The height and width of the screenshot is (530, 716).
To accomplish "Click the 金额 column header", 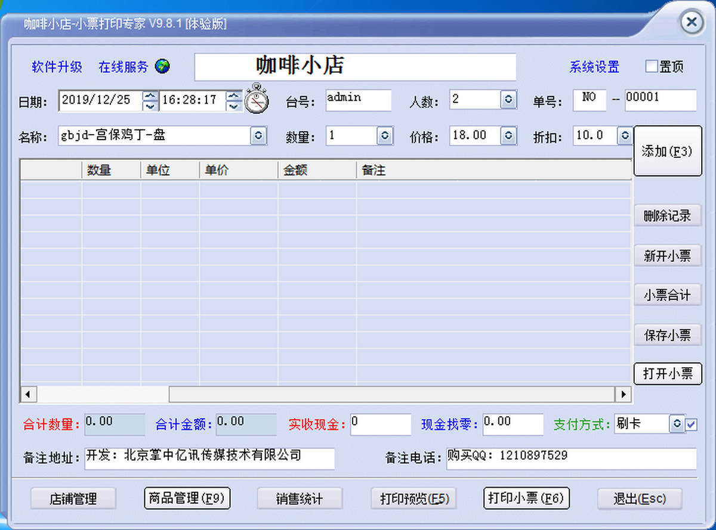I will [x=317, y=171].
